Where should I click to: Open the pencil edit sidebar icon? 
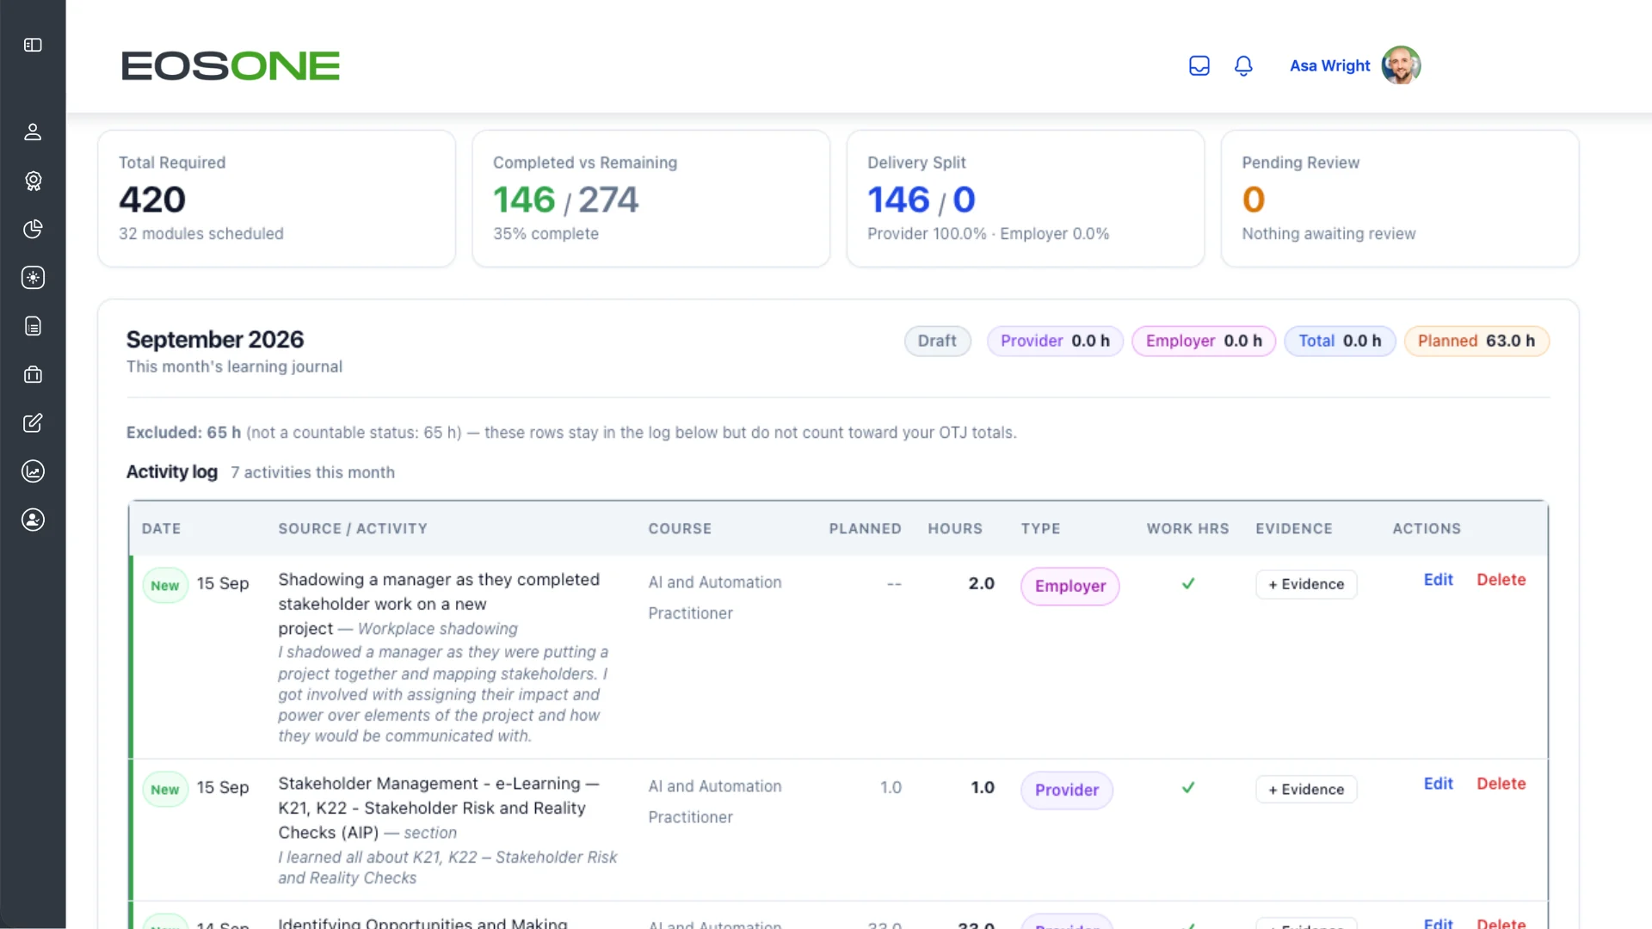(33, 422)
